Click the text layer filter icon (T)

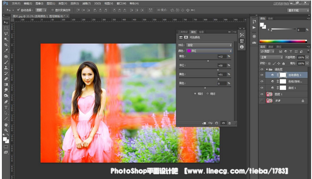[x=291, y=51]
